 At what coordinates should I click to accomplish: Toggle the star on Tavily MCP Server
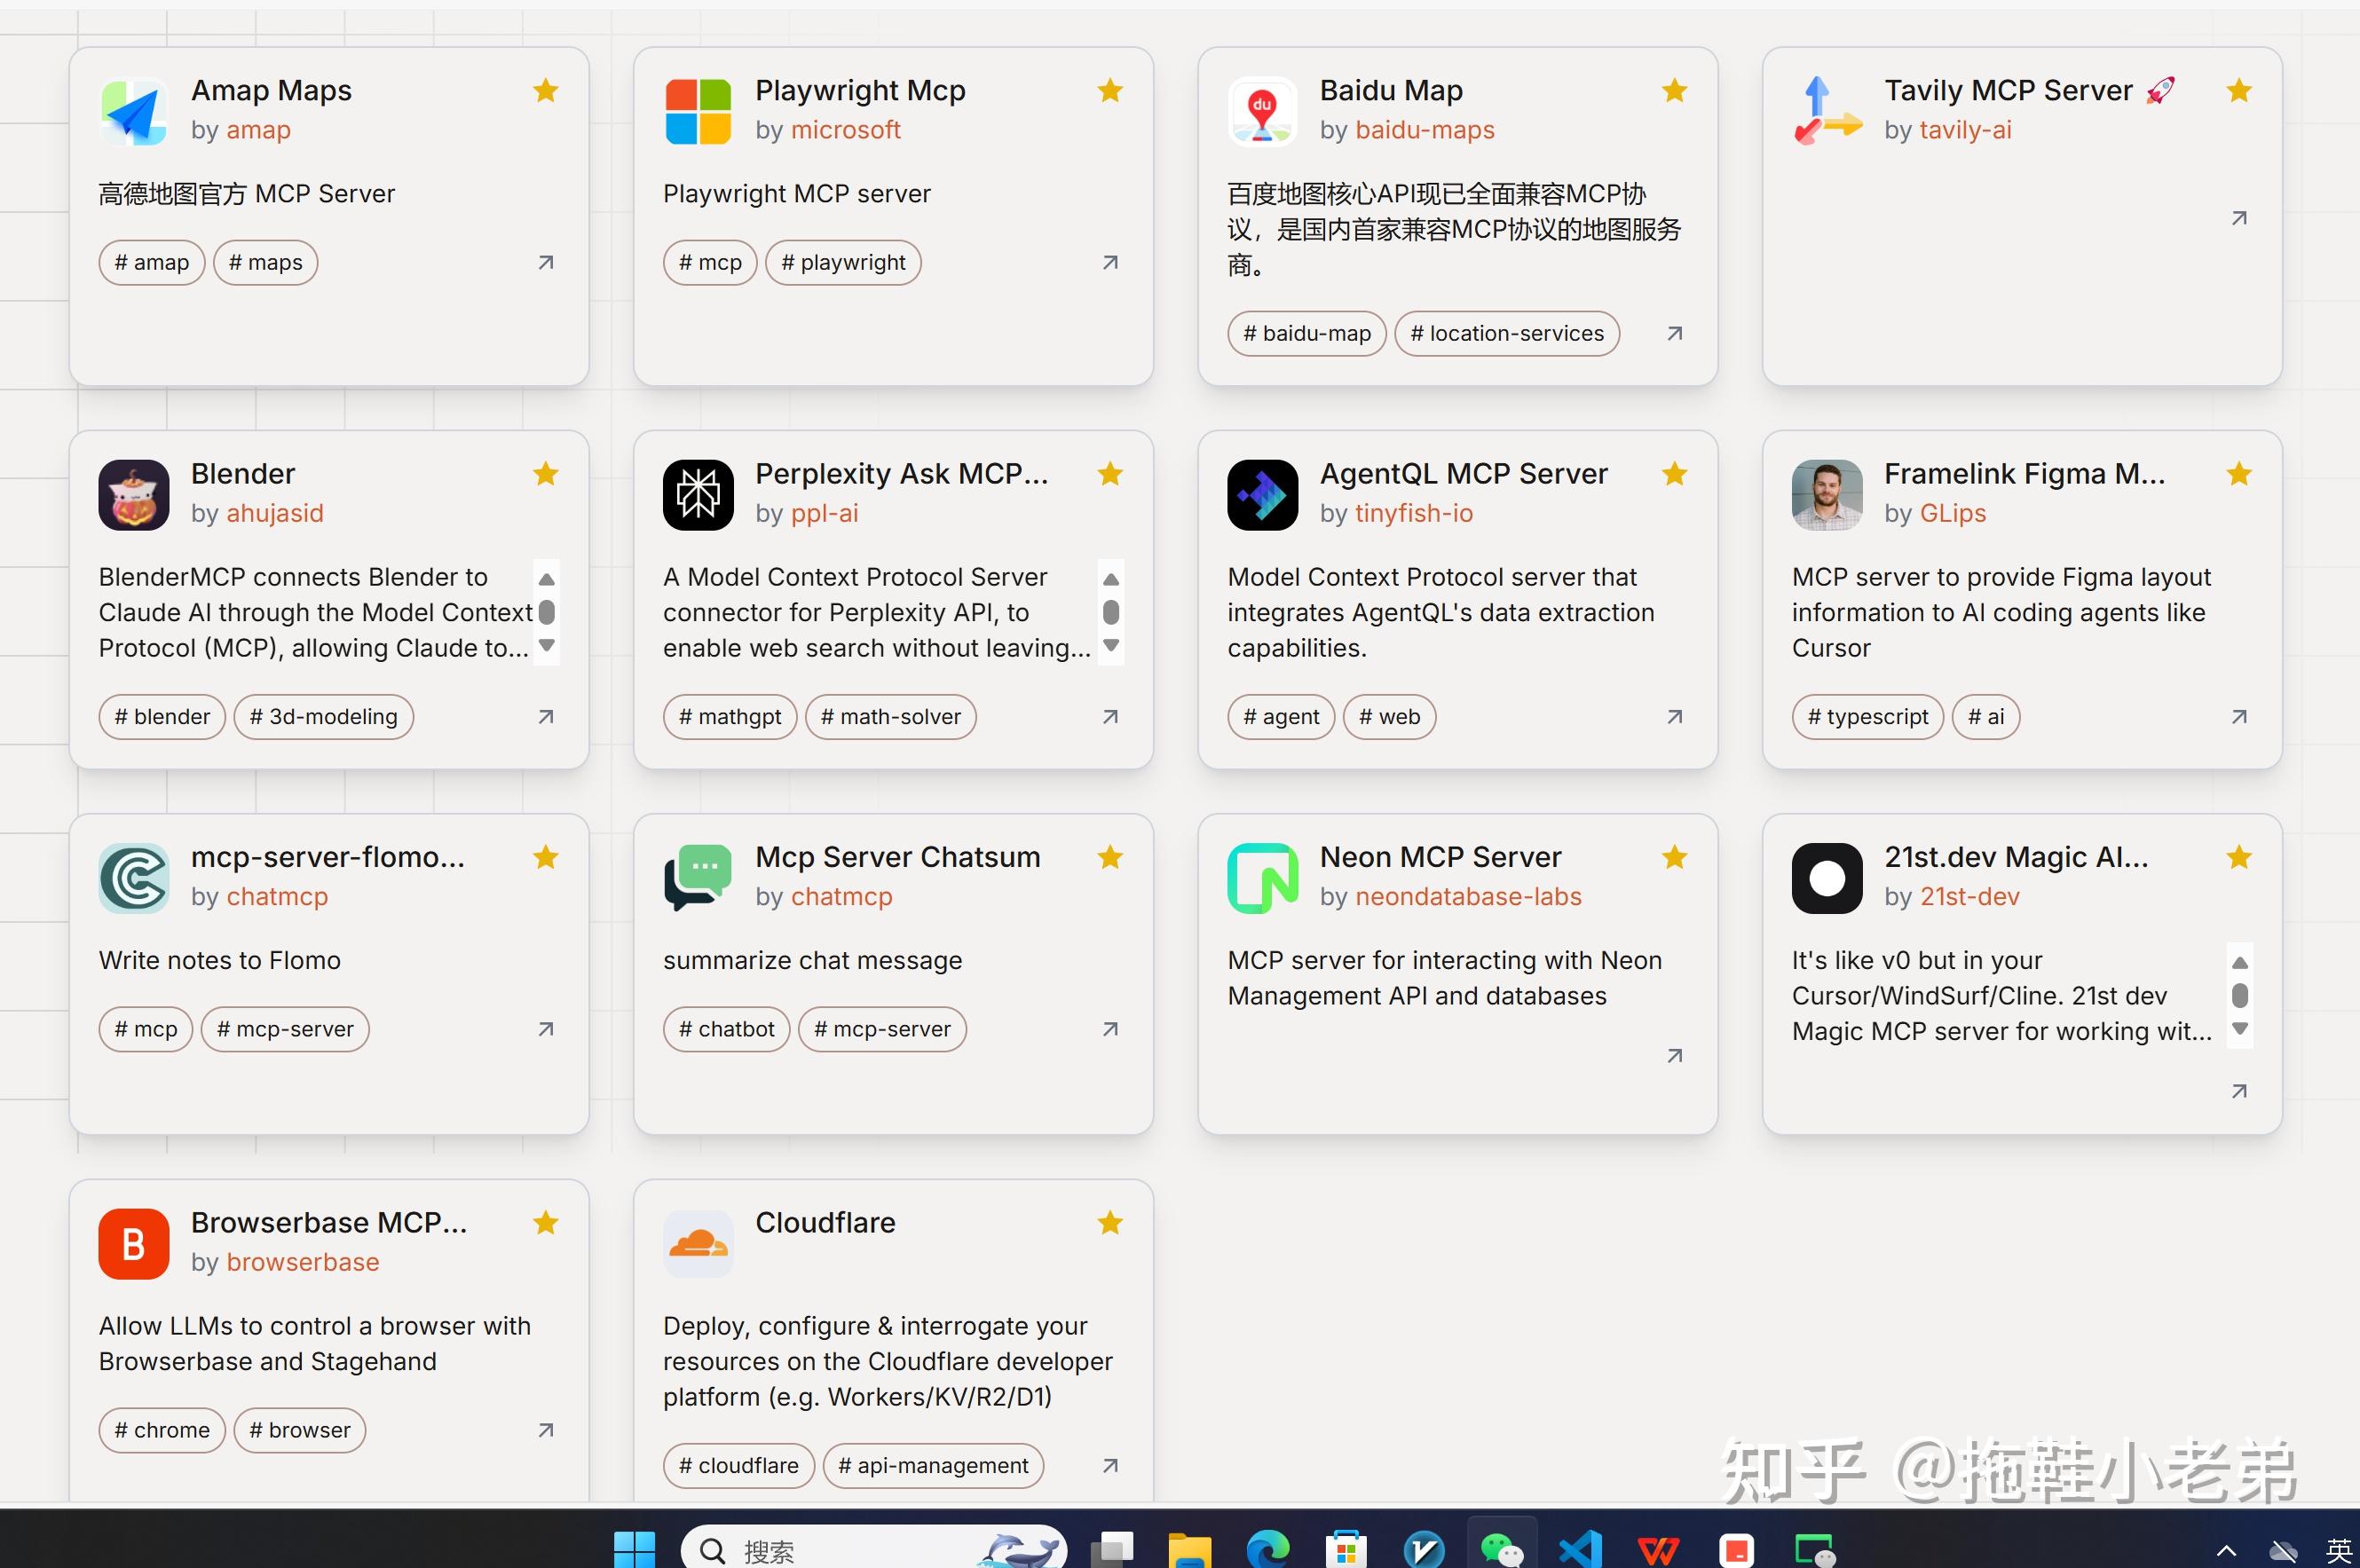coord(2239,91)
